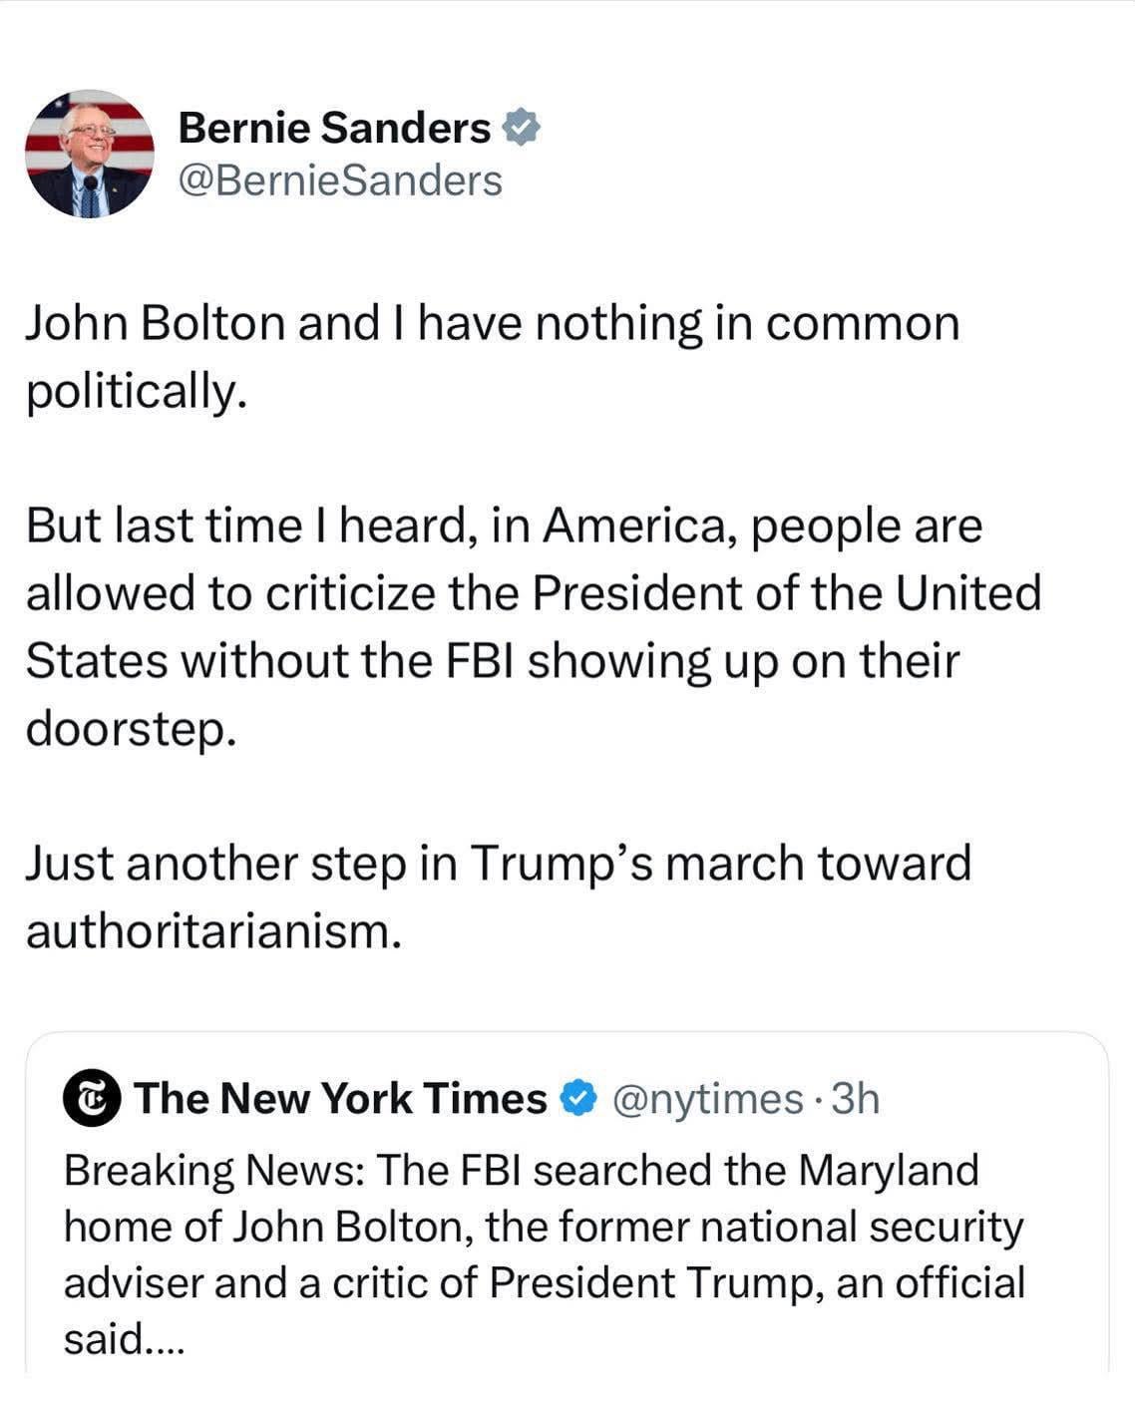Open the @nytimes handle
Image resolution: width=1135 pixels, height=1418 pixels.
[x=707, y=1099]
